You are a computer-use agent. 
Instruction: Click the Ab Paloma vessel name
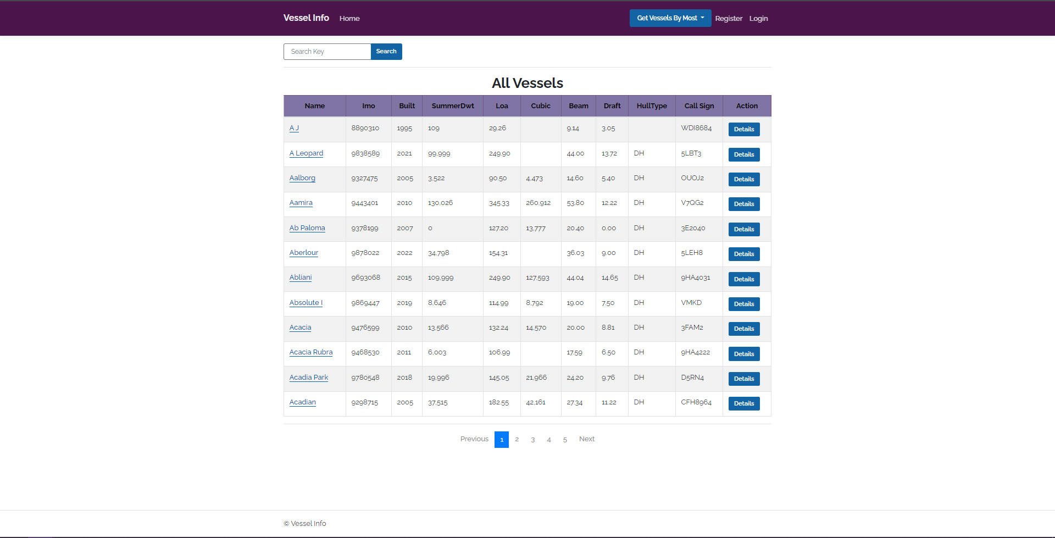pyautogui.click(x=307, y=228)
